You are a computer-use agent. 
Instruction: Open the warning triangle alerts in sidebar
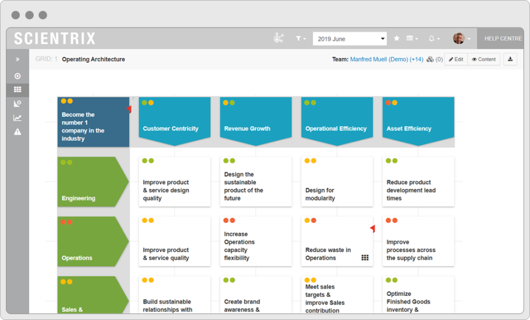tap(18, 132)
